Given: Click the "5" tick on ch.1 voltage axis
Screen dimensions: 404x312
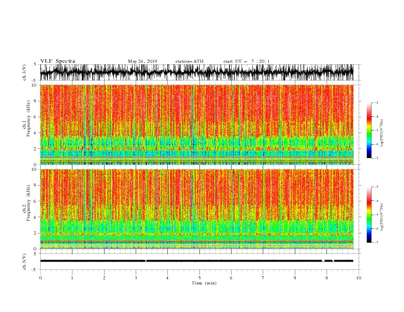Looking at the screenshot, I should tap(35, 64).
